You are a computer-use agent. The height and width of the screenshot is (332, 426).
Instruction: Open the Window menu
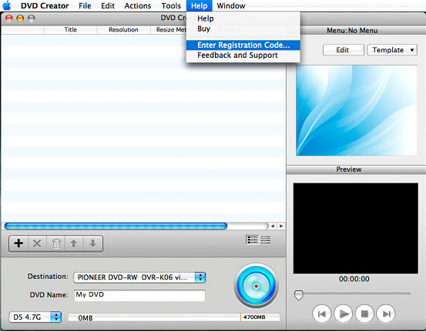click(231, 5)
